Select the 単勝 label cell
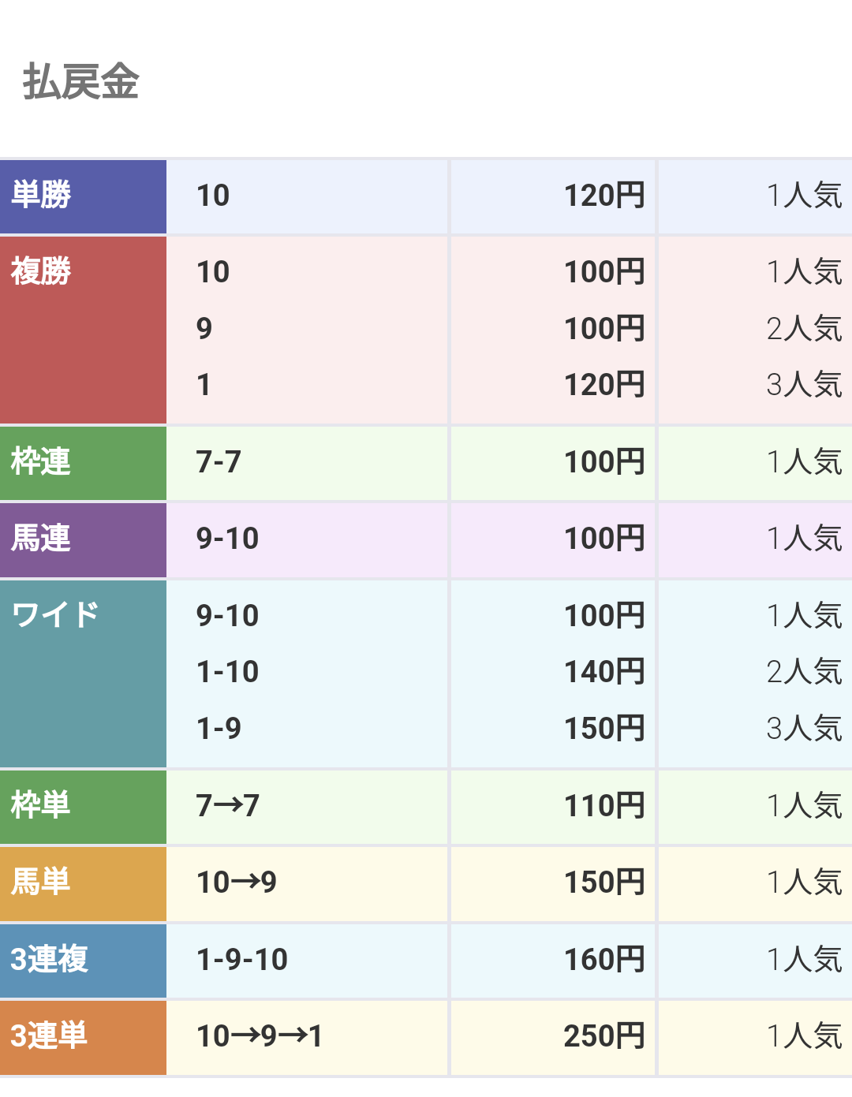 83,196
